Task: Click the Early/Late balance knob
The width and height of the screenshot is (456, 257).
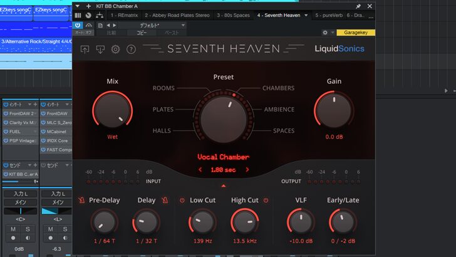Action: click(343, 222)
